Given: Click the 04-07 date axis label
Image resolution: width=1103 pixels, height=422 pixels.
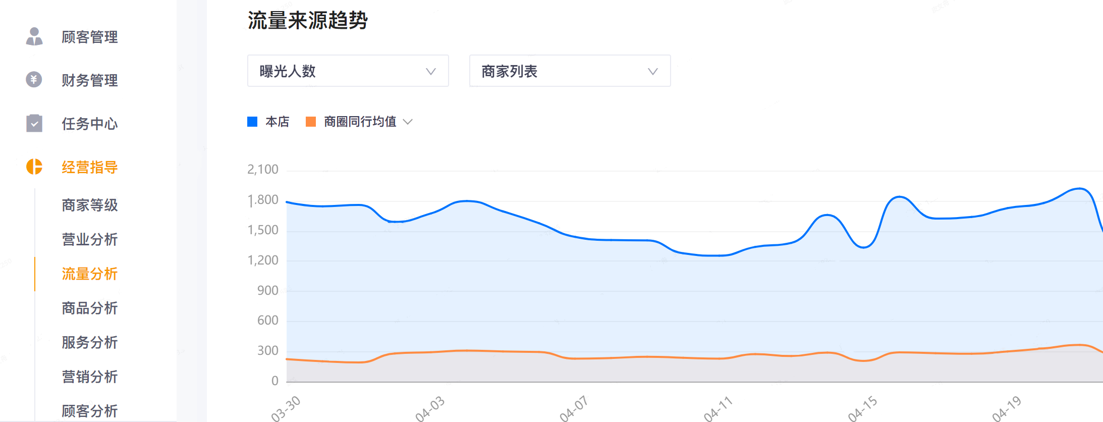Looking at the screenshot, I should 574,408.
